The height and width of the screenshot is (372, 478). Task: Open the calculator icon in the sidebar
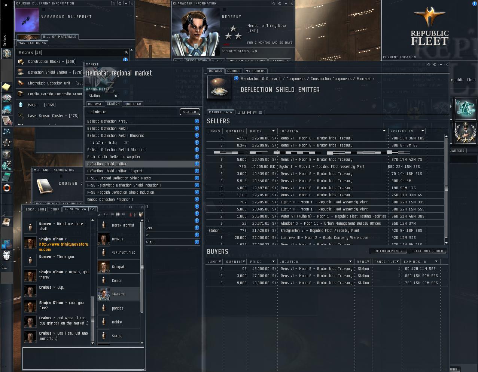[x=6, y=176]
